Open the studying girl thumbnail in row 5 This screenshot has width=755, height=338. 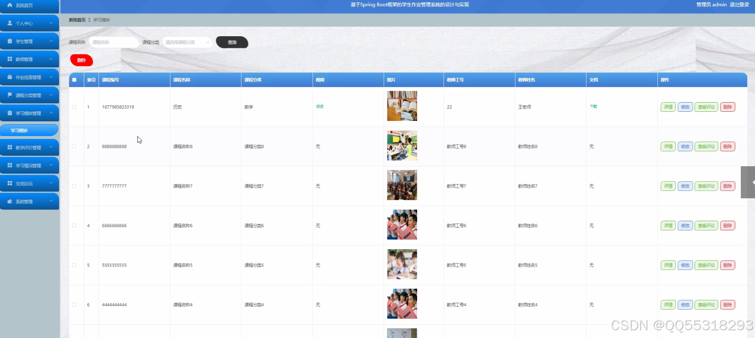point(402,264)
